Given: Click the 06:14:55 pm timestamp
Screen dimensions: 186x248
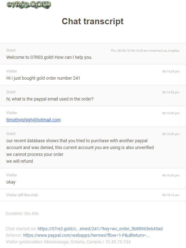Looking at the screenshot, I should pos(171,92).
